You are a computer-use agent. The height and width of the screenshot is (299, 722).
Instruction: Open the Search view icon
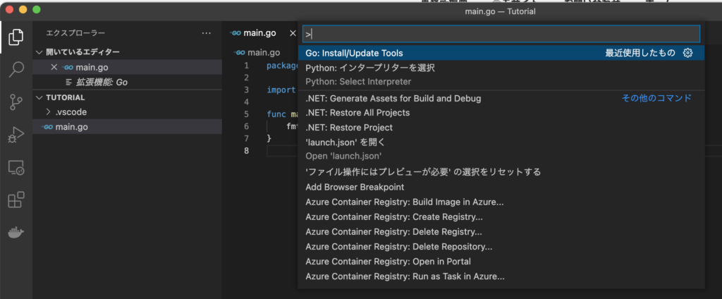pos(16,70)
